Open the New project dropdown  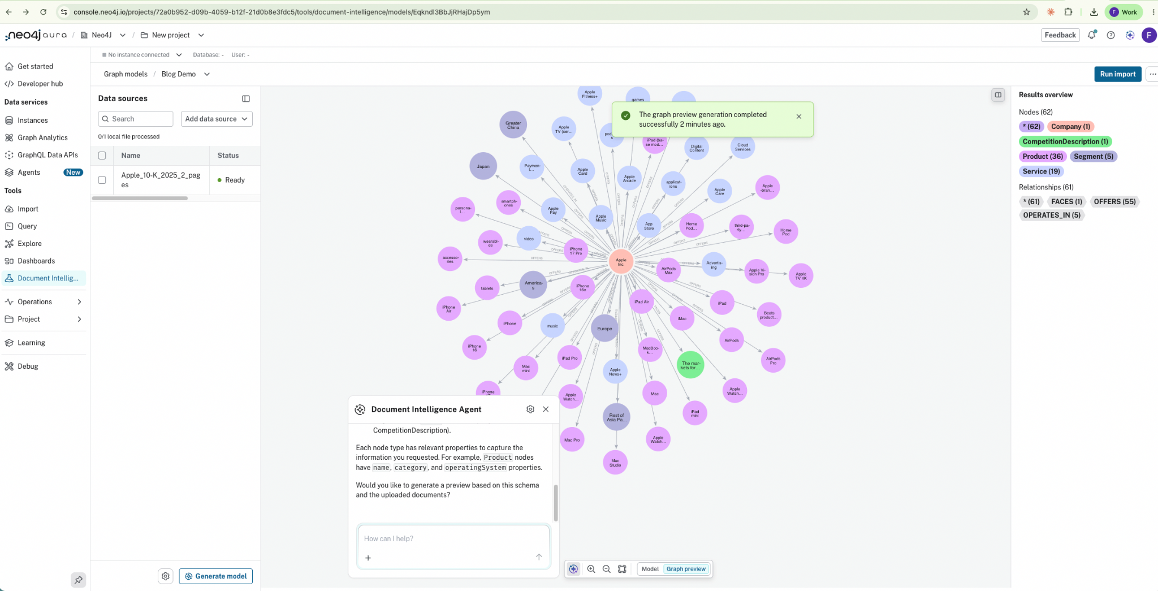pos(201,35)
